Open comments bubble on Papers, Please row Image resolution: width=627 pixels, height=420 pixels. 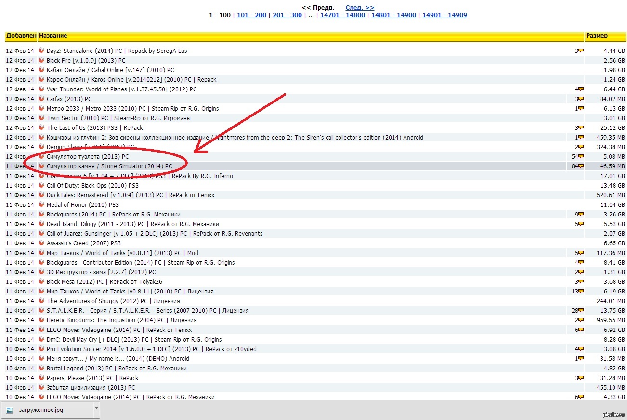[581, 378]
